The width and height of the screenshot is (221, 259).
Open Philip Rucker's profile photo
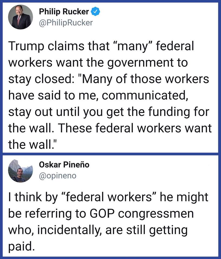point(21,17)
